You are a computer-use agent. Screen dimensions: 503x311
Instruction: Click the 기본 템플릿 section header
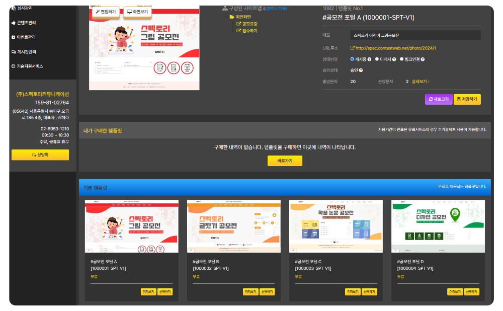click(x=285, y=187)
